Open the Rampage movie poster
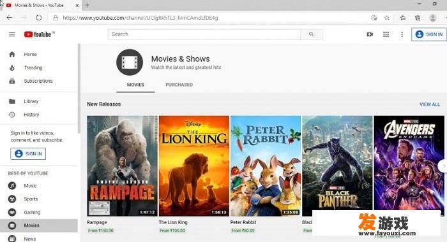 click(x=123, y=166)
